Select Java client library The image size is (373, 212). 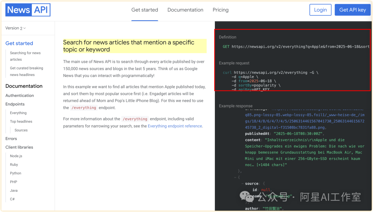(x=13, y=190)
